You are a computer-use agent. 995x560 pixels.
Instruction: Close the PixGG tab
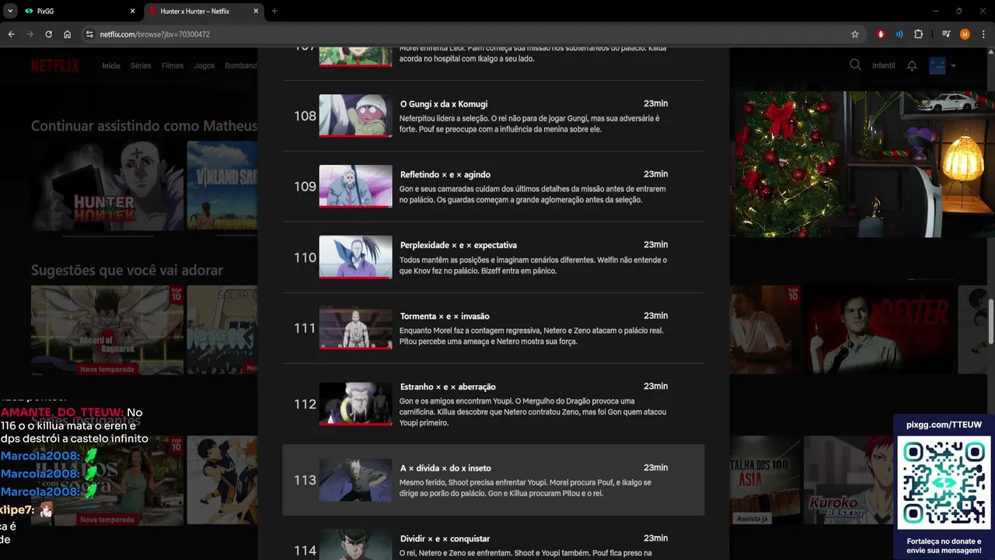(x=132, y=11)
